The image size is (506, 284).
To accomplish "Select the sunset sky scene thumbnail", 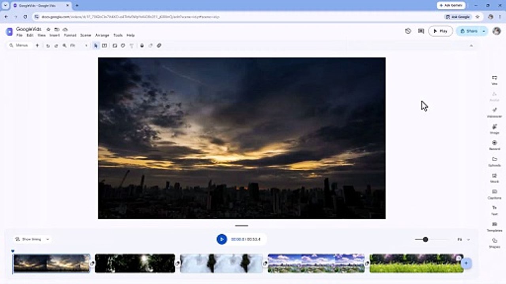I will click(51, 263).
